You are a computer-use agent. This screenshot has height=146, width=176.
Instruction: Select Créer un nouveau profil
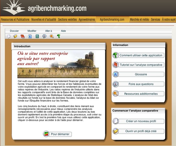141,121
